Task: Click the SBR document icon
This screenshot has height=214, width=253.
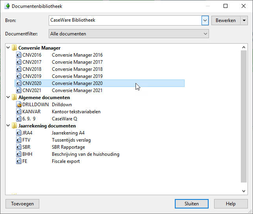Action: click(19, 147)
